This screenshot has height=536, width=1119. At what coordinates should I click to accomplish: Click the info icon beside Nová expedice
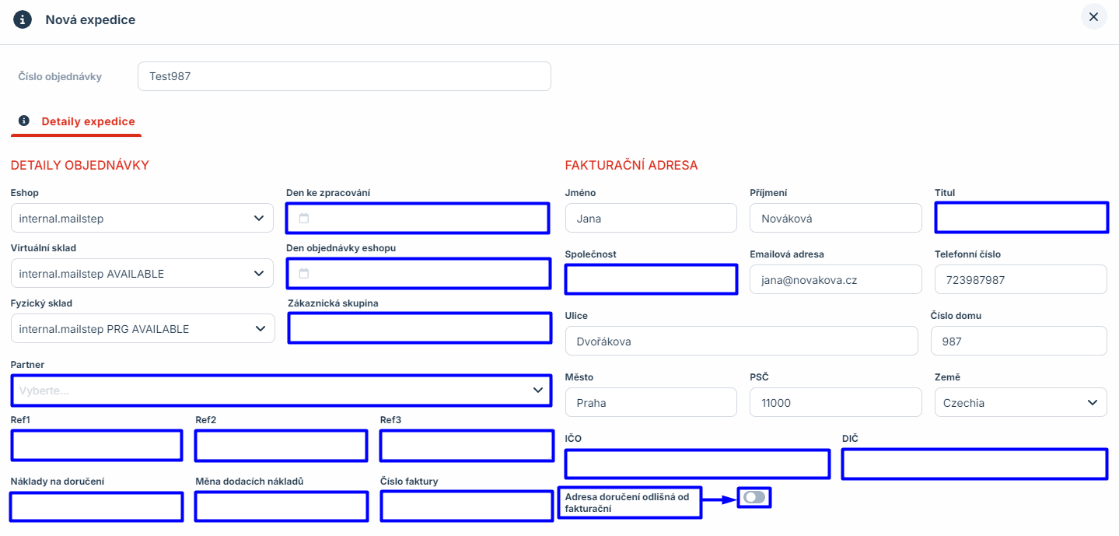(23, 19)
